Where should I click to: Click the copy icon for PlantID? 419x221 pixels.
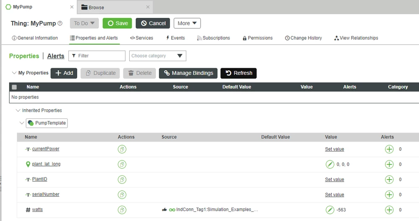pos(122,180)
